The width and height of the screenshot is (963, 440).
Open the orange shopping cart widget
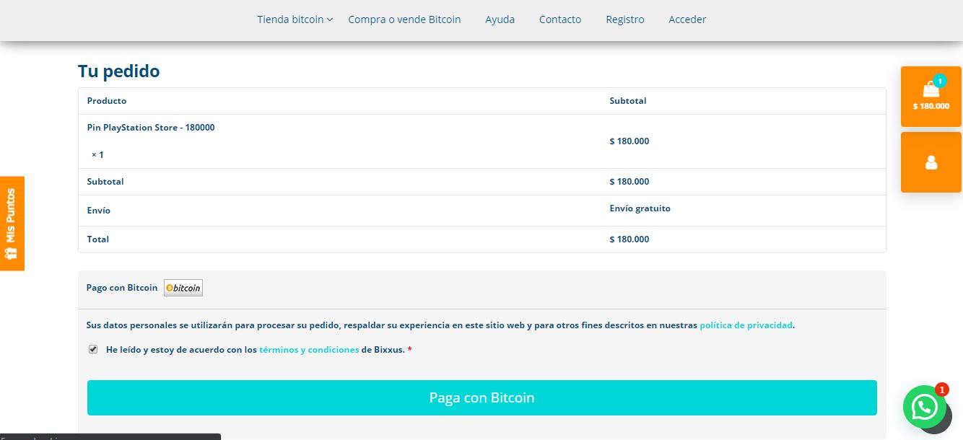point(931,97)
